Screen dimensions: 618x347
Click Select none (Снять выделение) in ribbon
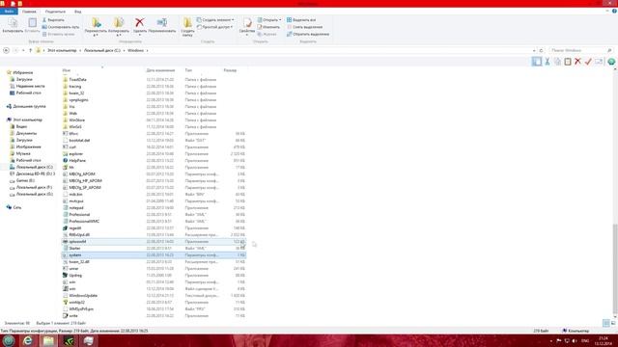tap(304, 27)
